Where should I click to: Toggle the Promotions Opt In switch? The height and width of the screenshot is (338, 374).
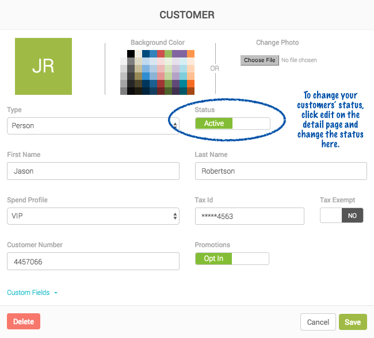pos(232,259)
